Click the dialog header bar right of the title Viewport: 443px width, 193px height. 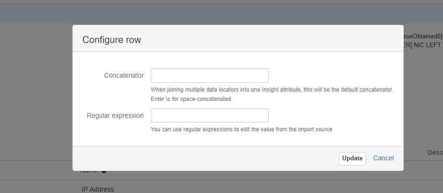[271, 39]
